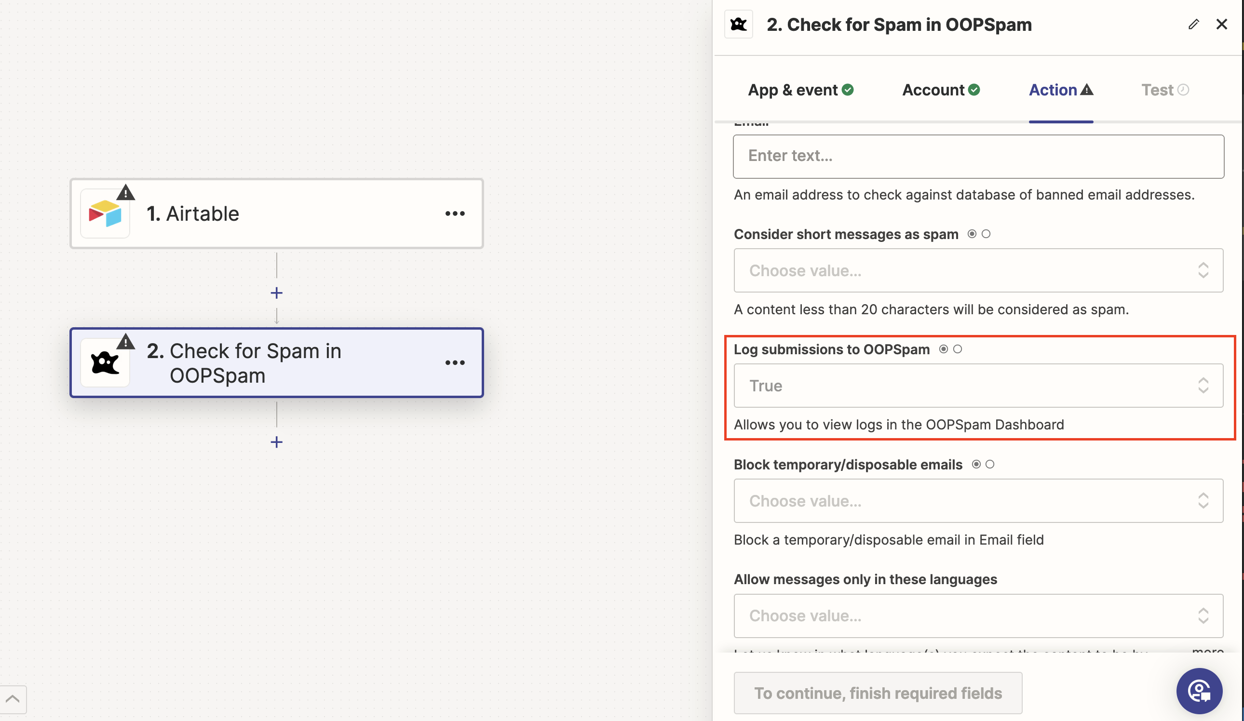Open the help chat bubble
1244x721 pixels.
click(x=1199, y=691)
